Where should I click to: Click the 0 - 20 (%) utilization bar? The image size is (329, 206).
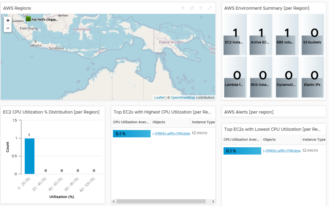tap(30, 156)
